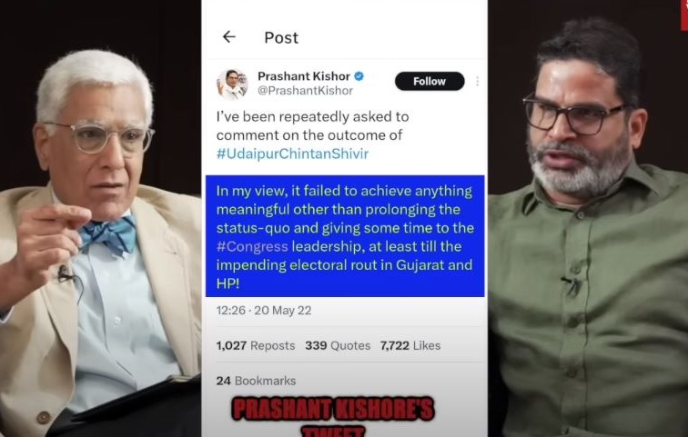The width and height of the screenshot is (688, 437).
Task: Click the red PRASHANT KISHORE'S caption text
Action: pos(333,409)
